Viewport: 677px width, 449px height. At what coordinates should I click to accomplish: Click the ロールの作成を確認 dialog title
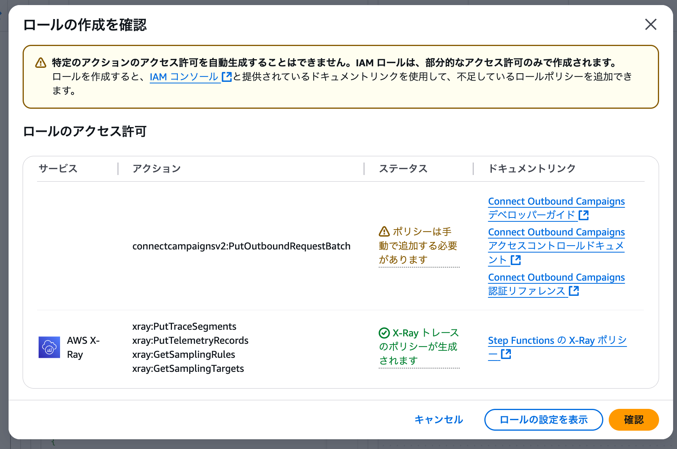(85, 25)
